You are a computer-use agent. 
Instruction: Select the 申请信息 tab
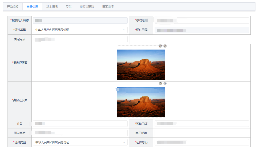32,7
